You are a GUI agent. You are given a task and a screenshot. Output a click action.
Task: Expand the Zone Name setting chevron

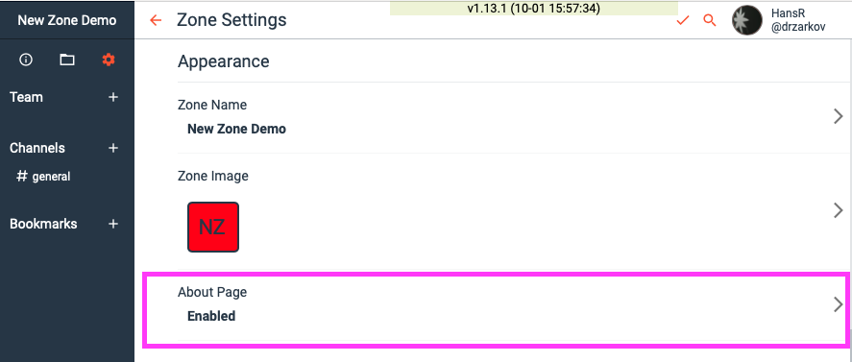tap(839, 116)
